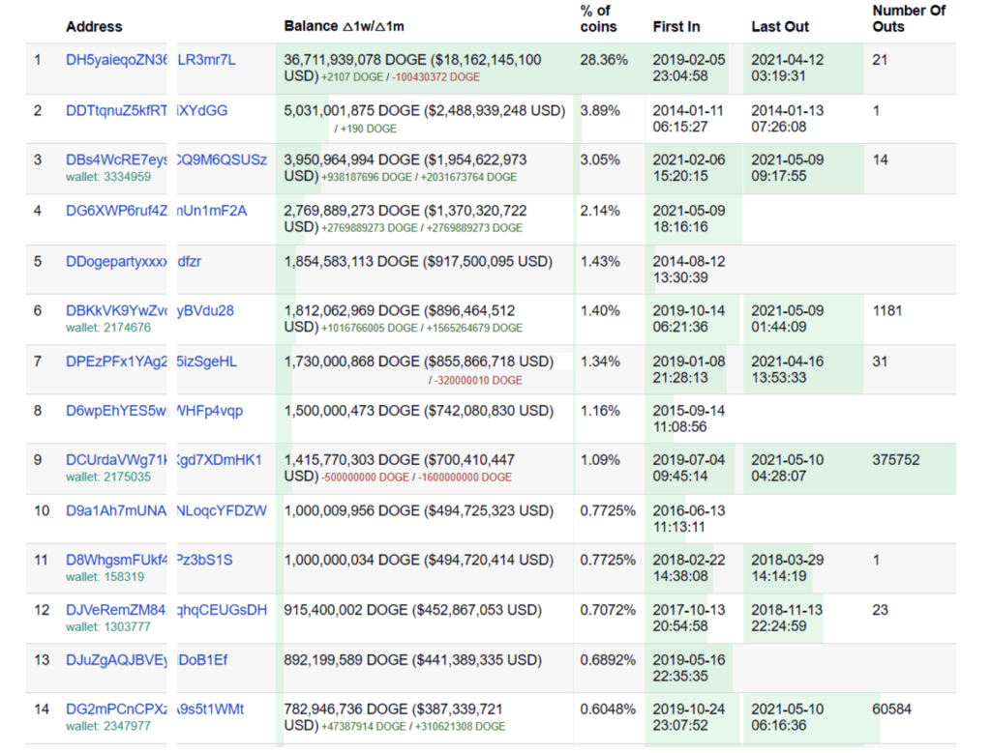991x753 pixels.
Task: Click the 2.14% coin share
Action: pyautogui.click(x=600, y=210)
